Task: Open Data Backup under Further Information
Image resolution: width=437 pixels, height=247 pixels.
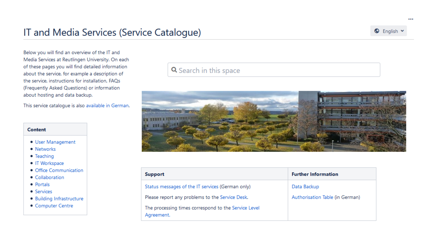Action: coord(305,187)
